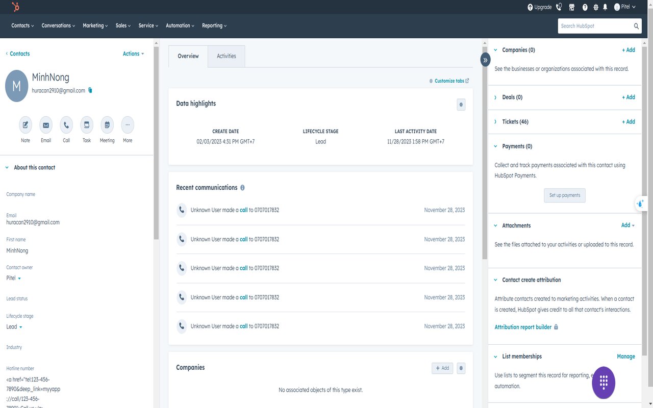The width and height of the screenshot is (653, 408).
Task: Collapse the Companies (0) sidebar section
Action: [495, 50]
